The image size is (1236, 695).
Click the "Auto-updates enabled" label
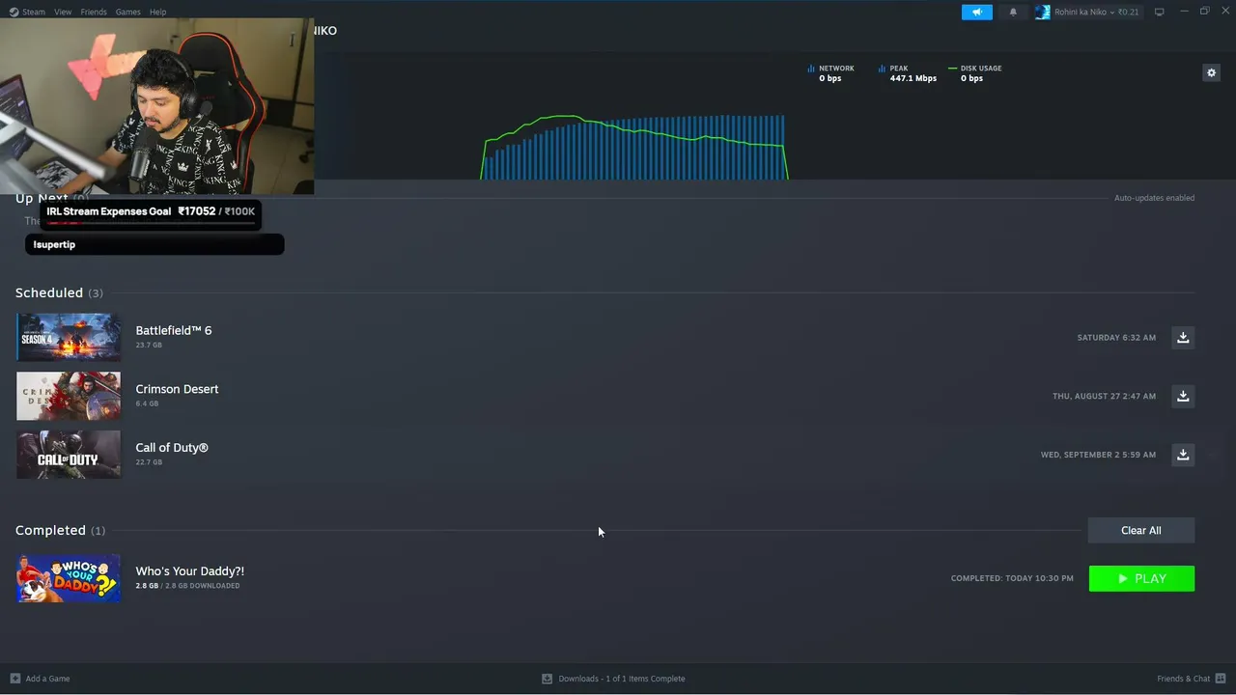pos(1154,198)
